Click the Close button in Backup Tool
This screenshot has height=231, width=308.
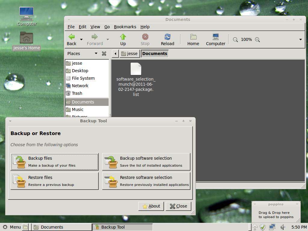coord(178,206)
